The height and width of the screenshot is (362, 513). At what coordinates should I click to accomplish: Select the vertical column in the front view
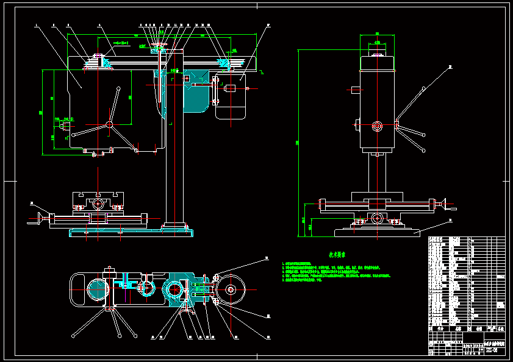[174, 137]
